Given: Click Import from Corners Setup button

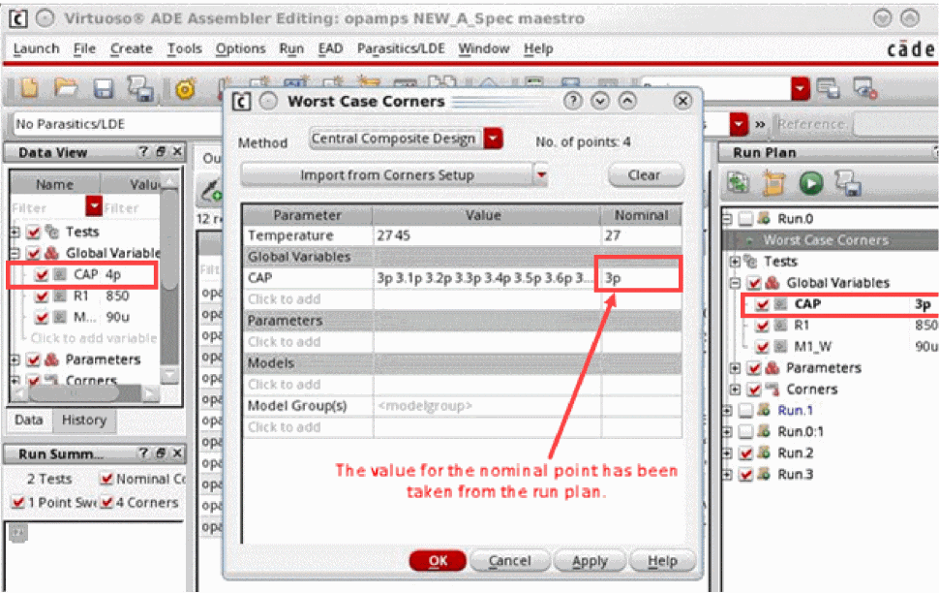Looking at the screenshot, I should pyautogui.click(x=387, y=175).
